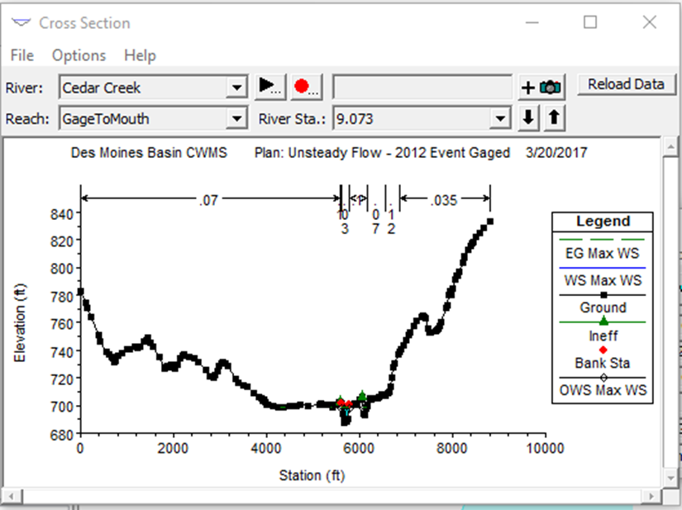Viewport: 682px width, 510px height.
Task: Expand the River dropdown showing Cedar Creek
Action: pyautogui.click(x=236, y=88)
